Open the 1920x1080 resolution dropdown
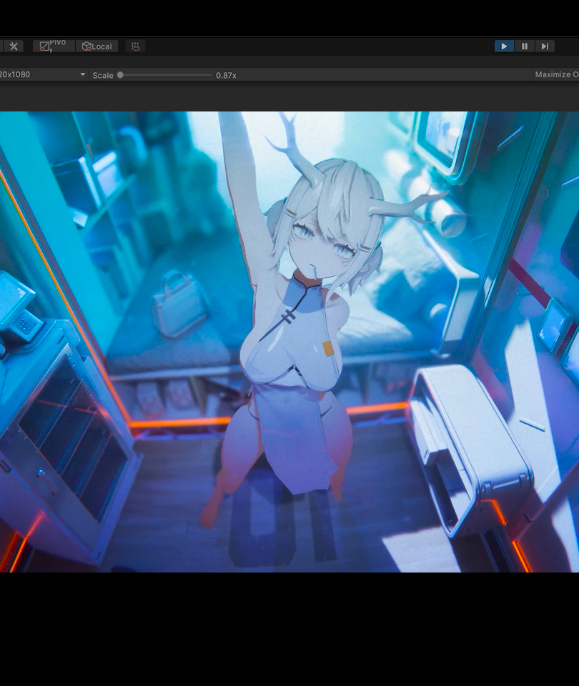Screen dimensions: 579x686 coord(43,75)
